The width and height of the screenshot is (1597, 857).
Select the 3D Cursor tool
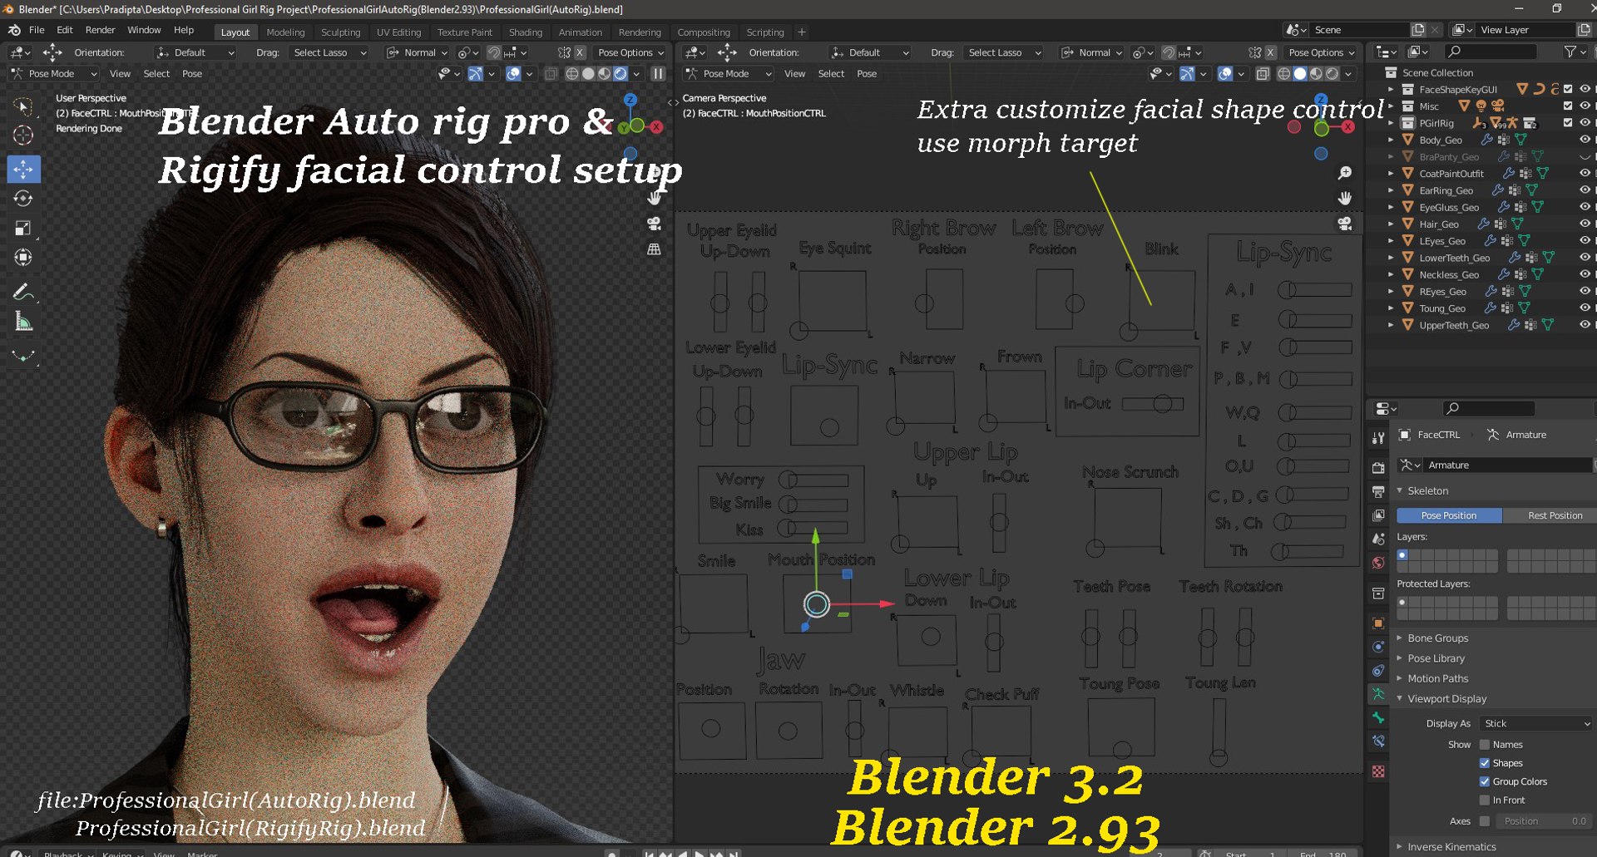coord(23,135)
